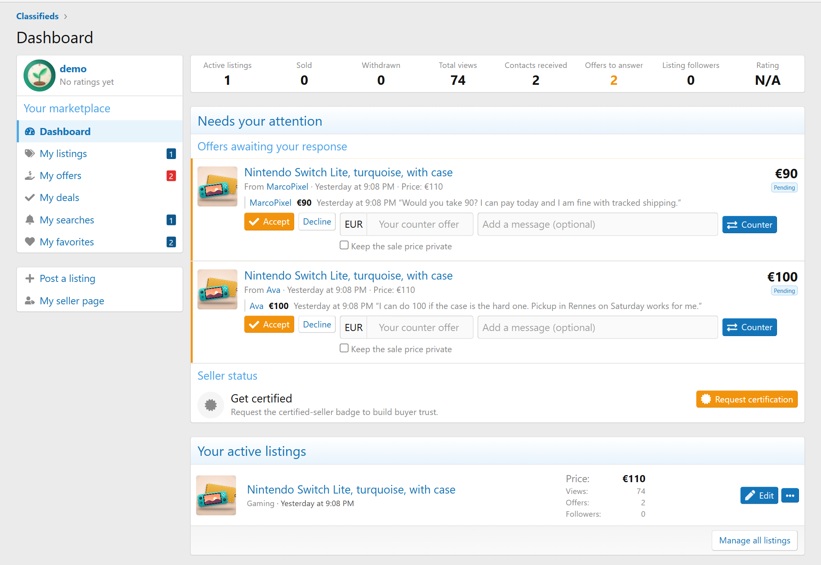Click Pending badge under €90

784,188
